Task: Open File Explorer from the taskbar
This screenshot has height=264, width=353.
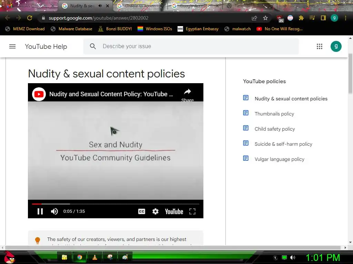Action: (x=64, y=257)
